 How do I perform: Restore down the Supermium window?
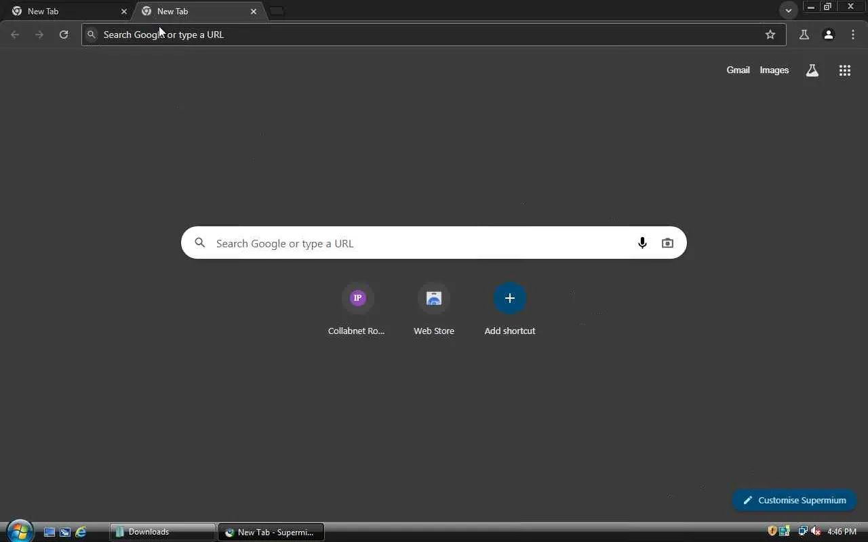click(x=828, y=7)
